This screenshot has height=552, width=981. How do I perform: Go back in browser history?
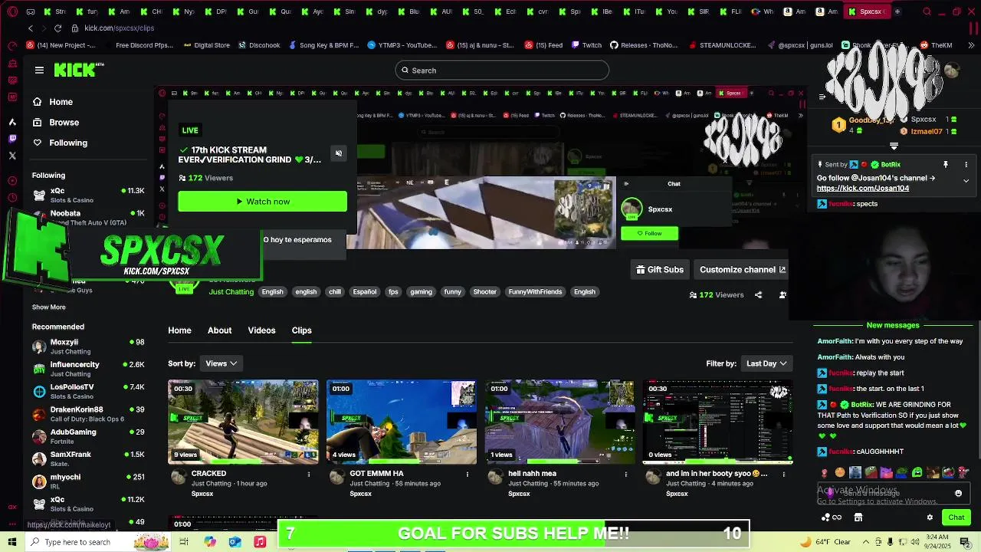click(30, 28)
